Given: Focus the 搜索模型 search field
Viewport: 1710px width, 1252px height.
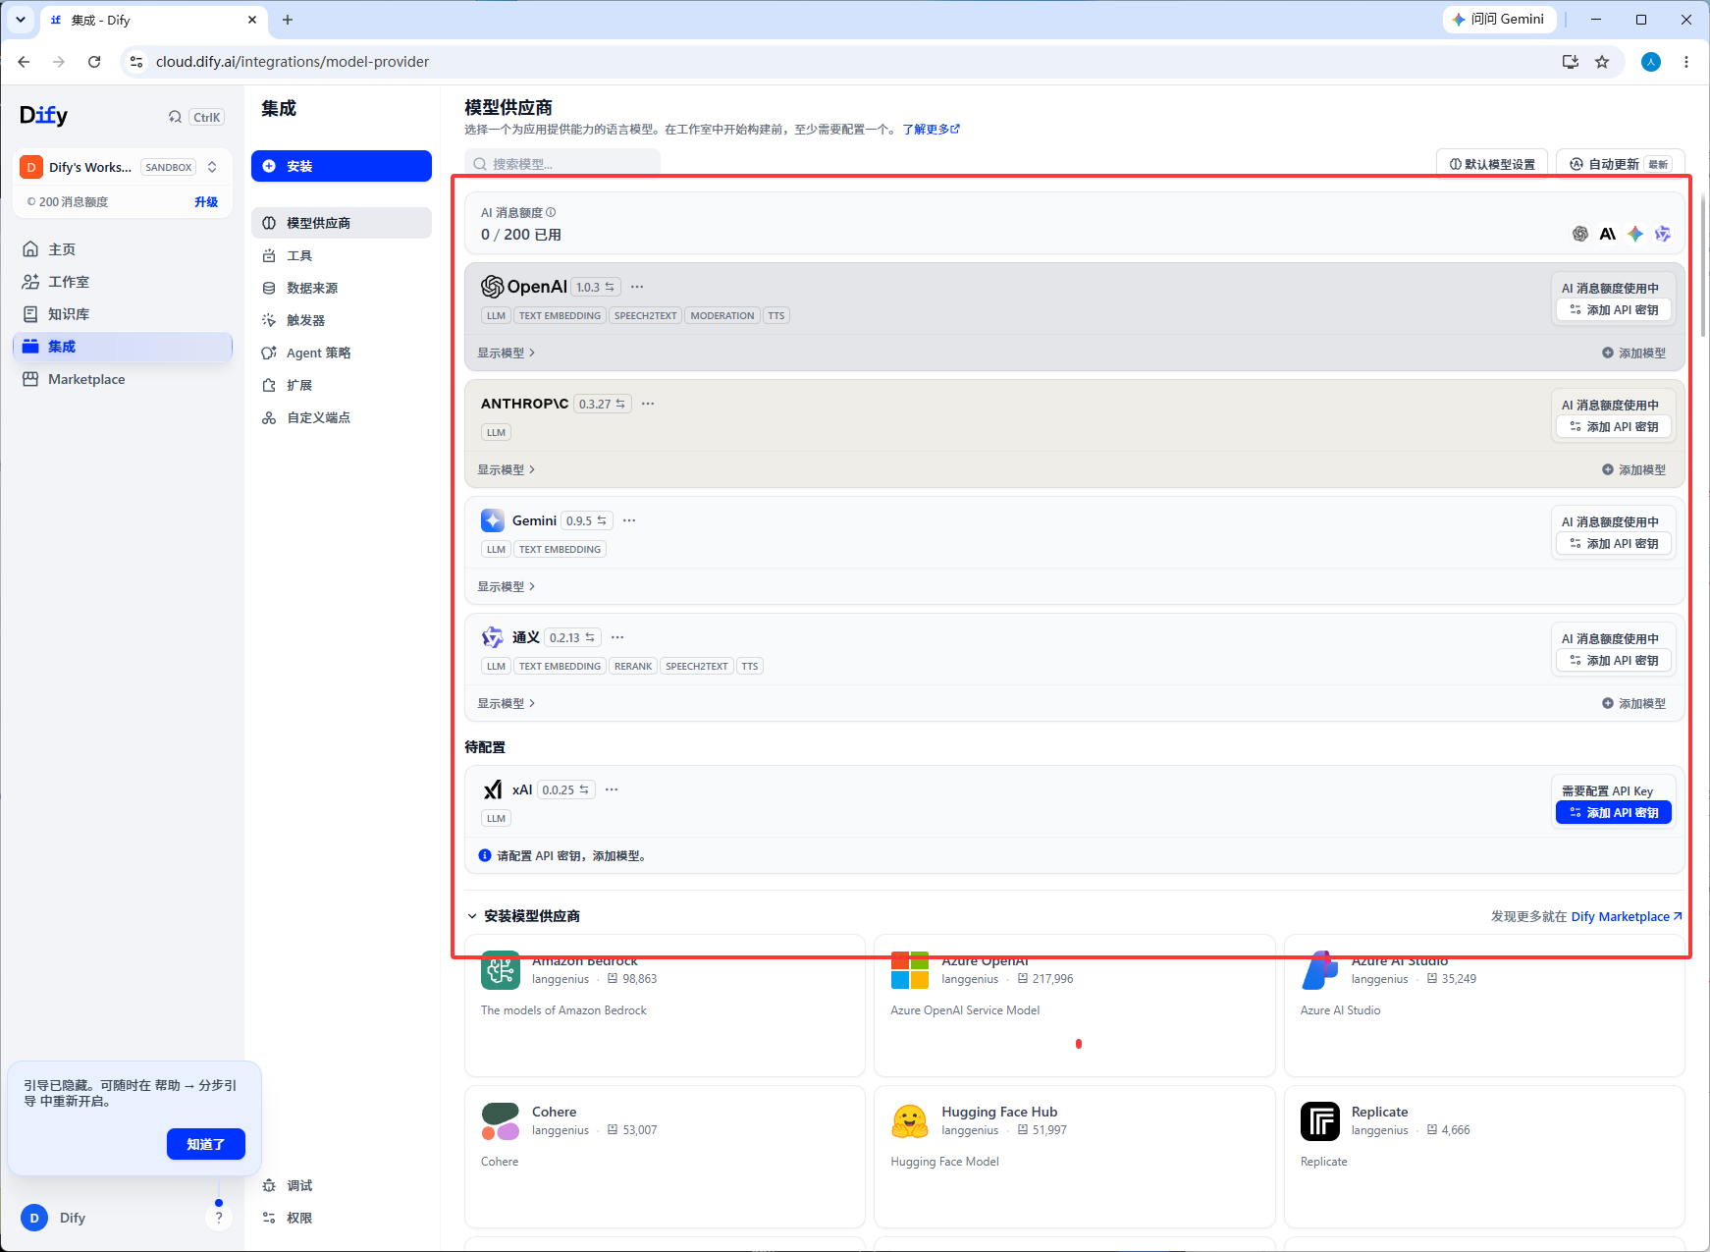Looking at the screenshot, I should 562,164.
